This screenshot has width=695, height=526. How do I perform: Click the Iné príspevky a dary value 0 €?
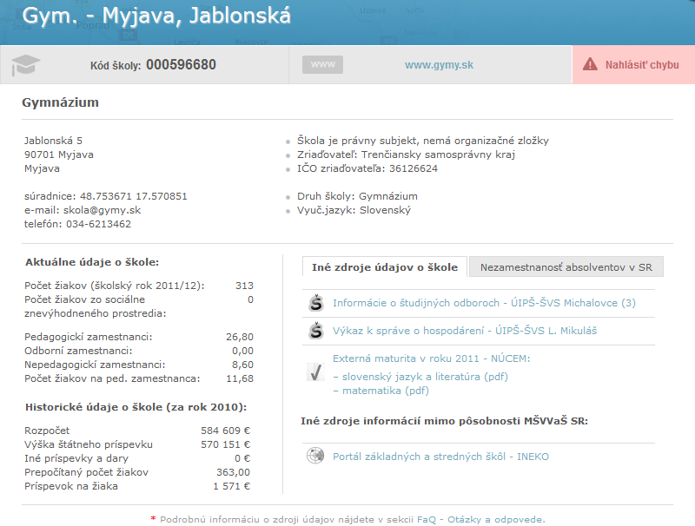[x=242, y=458]
